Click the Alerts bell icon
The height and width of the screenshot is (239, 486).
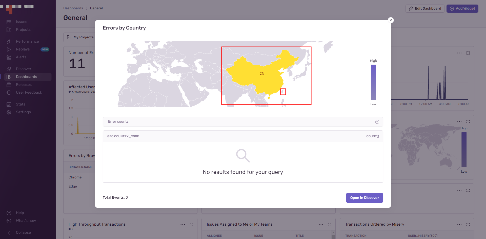(9, 57)
